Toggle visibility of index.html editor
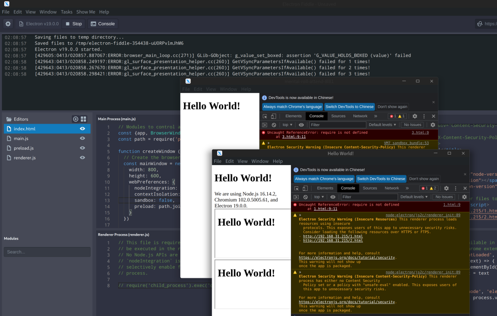497x316 pixels. click(x=82, y=129)
